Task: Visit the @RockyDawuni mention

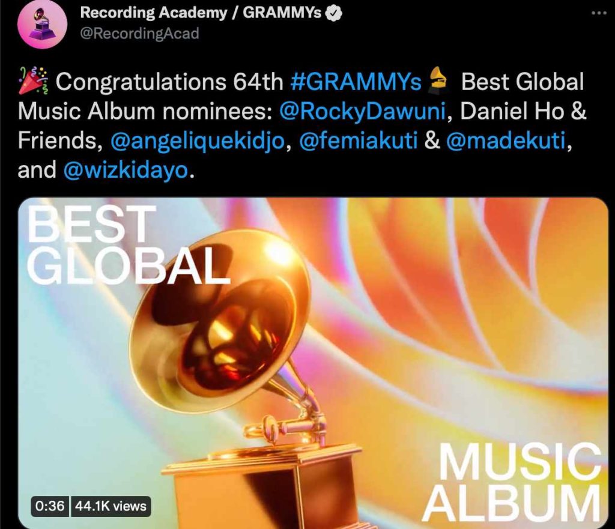Action: [x=362, y=111]
